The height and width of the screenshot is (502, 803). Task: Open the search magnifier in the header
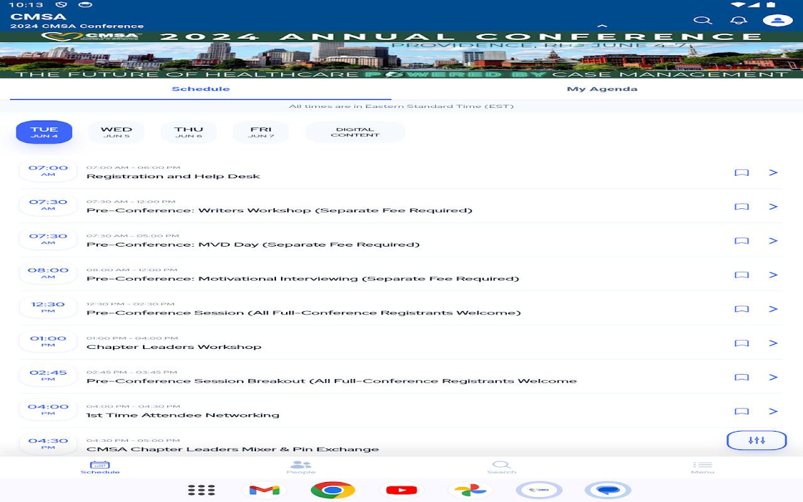[x=703, y=20]
